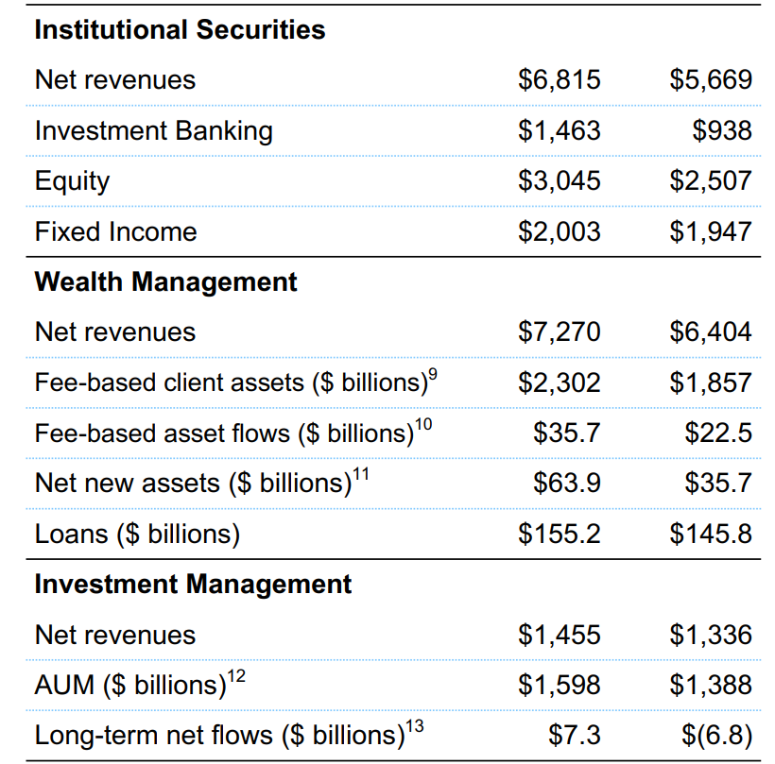The image size is (775, 764).
Task: Open footnote 12 next to AUM
Action: coord(236,676)
